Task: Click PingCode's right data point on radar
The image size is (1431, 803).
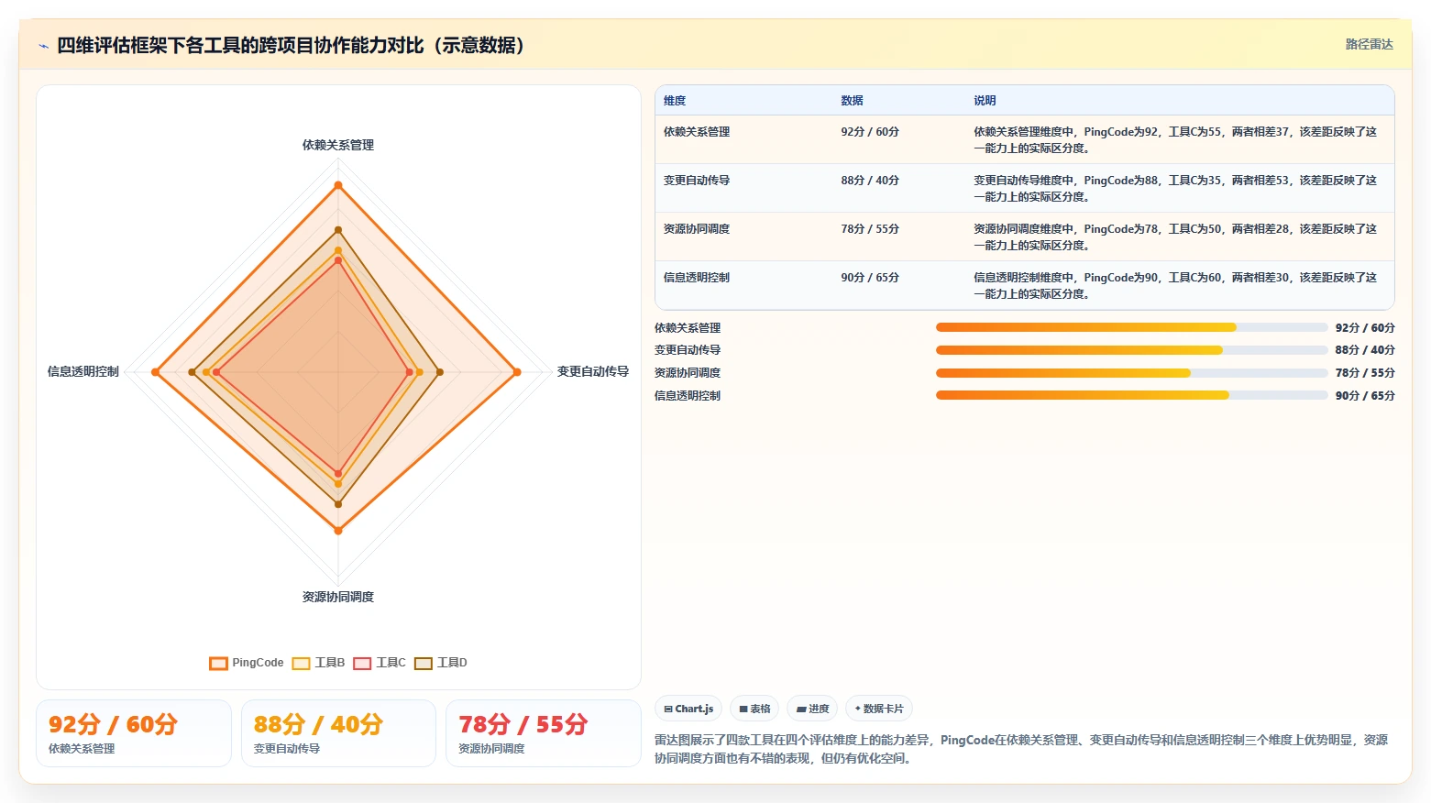Action: [x=517, y=372]
